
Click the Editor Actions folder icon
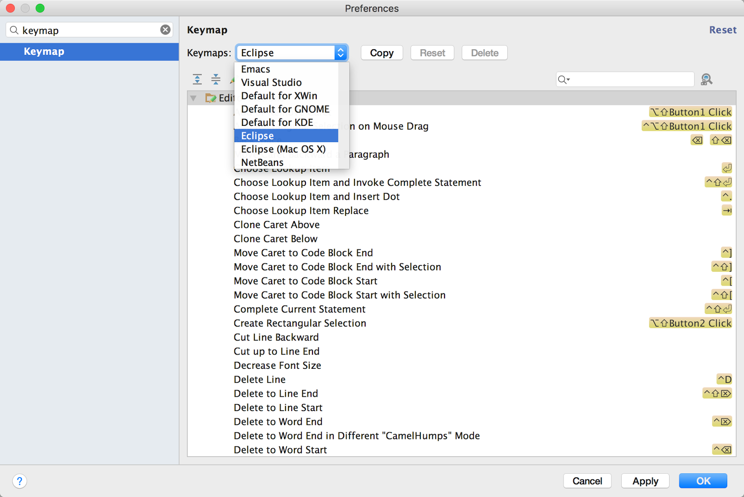click(x=211, y=98)
